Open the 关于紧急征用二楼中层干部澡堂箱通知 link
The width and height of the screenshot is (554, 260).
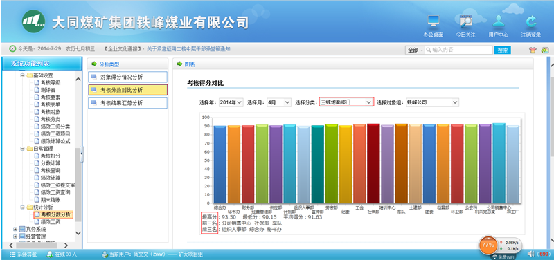(x=188, y=49)
